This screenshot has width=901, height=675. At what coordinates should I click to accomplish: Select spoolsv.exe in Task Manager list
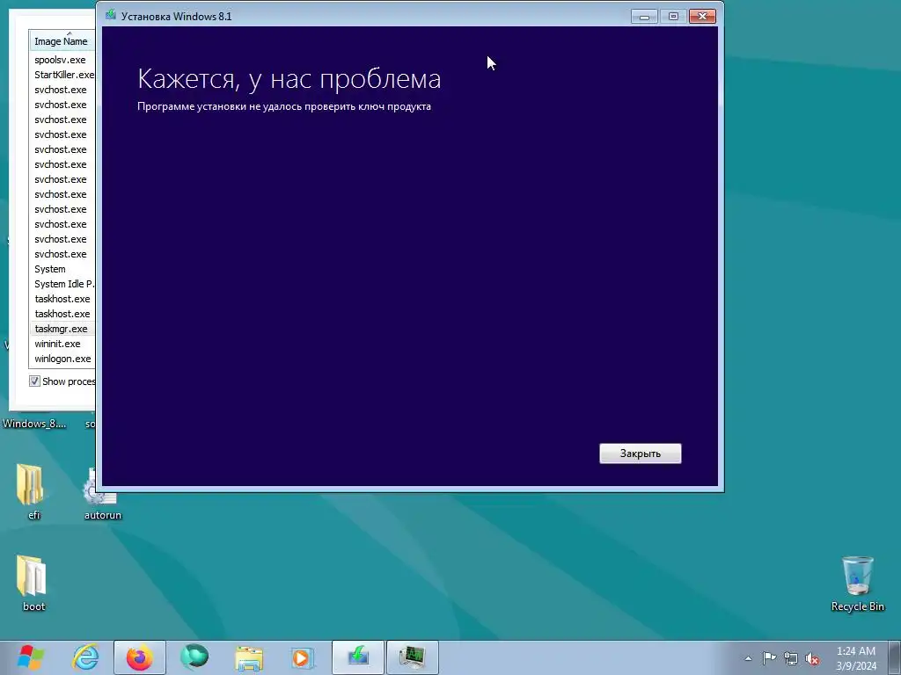pos(62,60)
